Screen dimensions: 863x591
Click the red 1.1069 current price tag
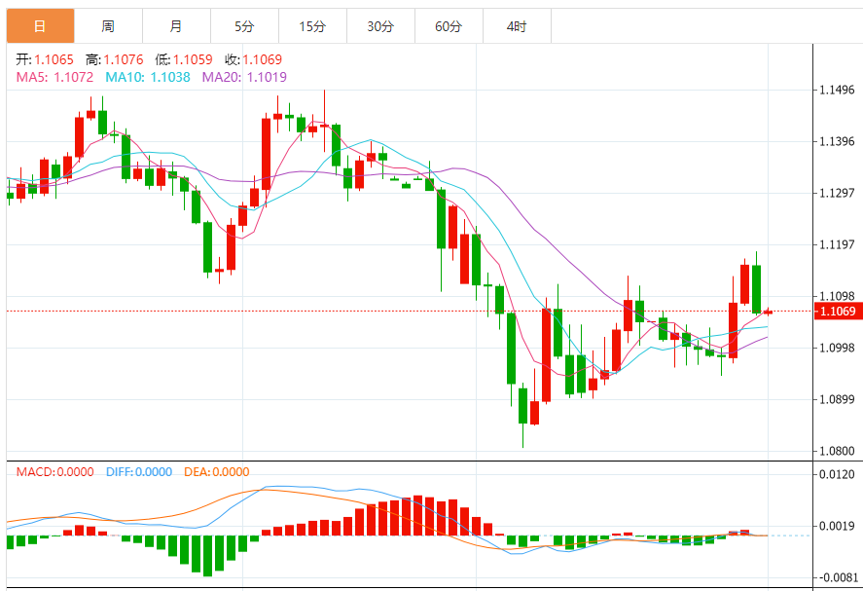pyautogui.click(x=837, y=312)
